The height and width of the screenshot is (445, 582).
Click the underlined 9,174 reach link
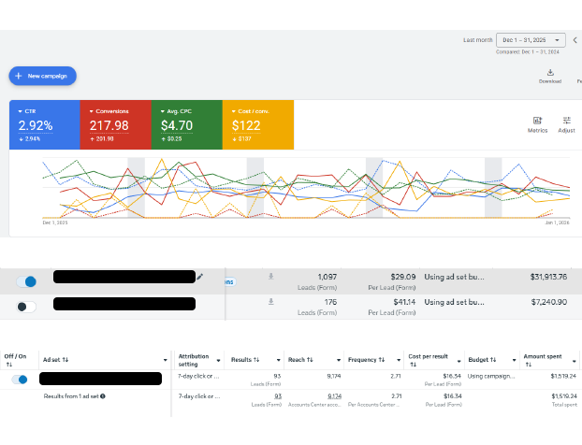(334, 395)
